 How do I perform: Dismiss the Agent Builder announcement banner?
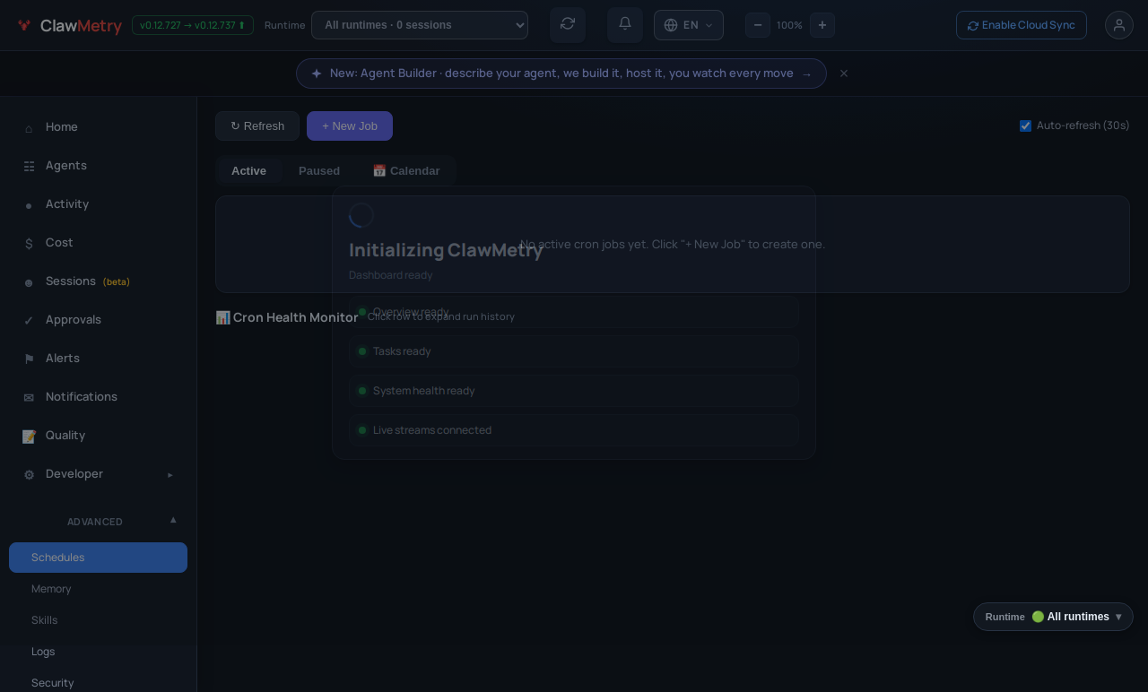coord(844,74)
